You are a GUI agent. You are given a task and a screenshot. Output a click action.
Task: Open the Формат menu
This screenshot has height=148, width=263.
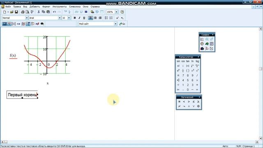click(46, 7)
